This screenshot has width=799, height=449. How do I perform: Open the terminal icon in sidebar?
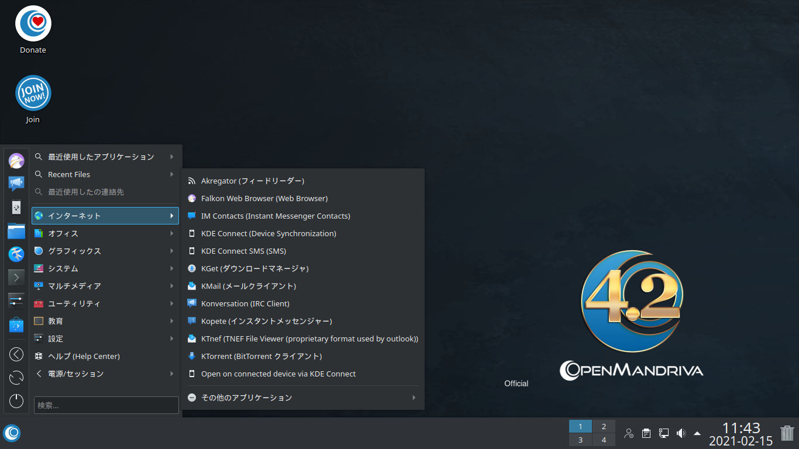pos(16,277)
